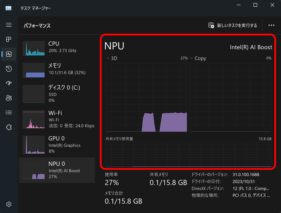Select the Performance page icon
The height and width of the screenshot is (213, 281).
coord(9,54)
